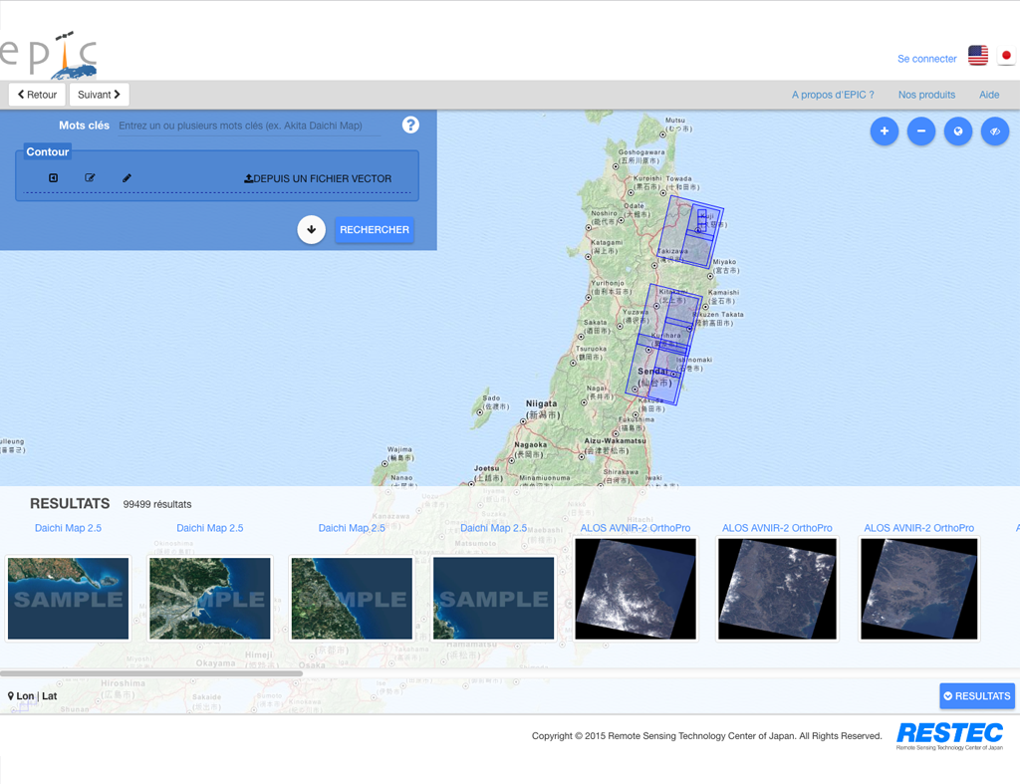
Task: Click the Lon | Lat coordinates text
Action: (x=37, y=696)
